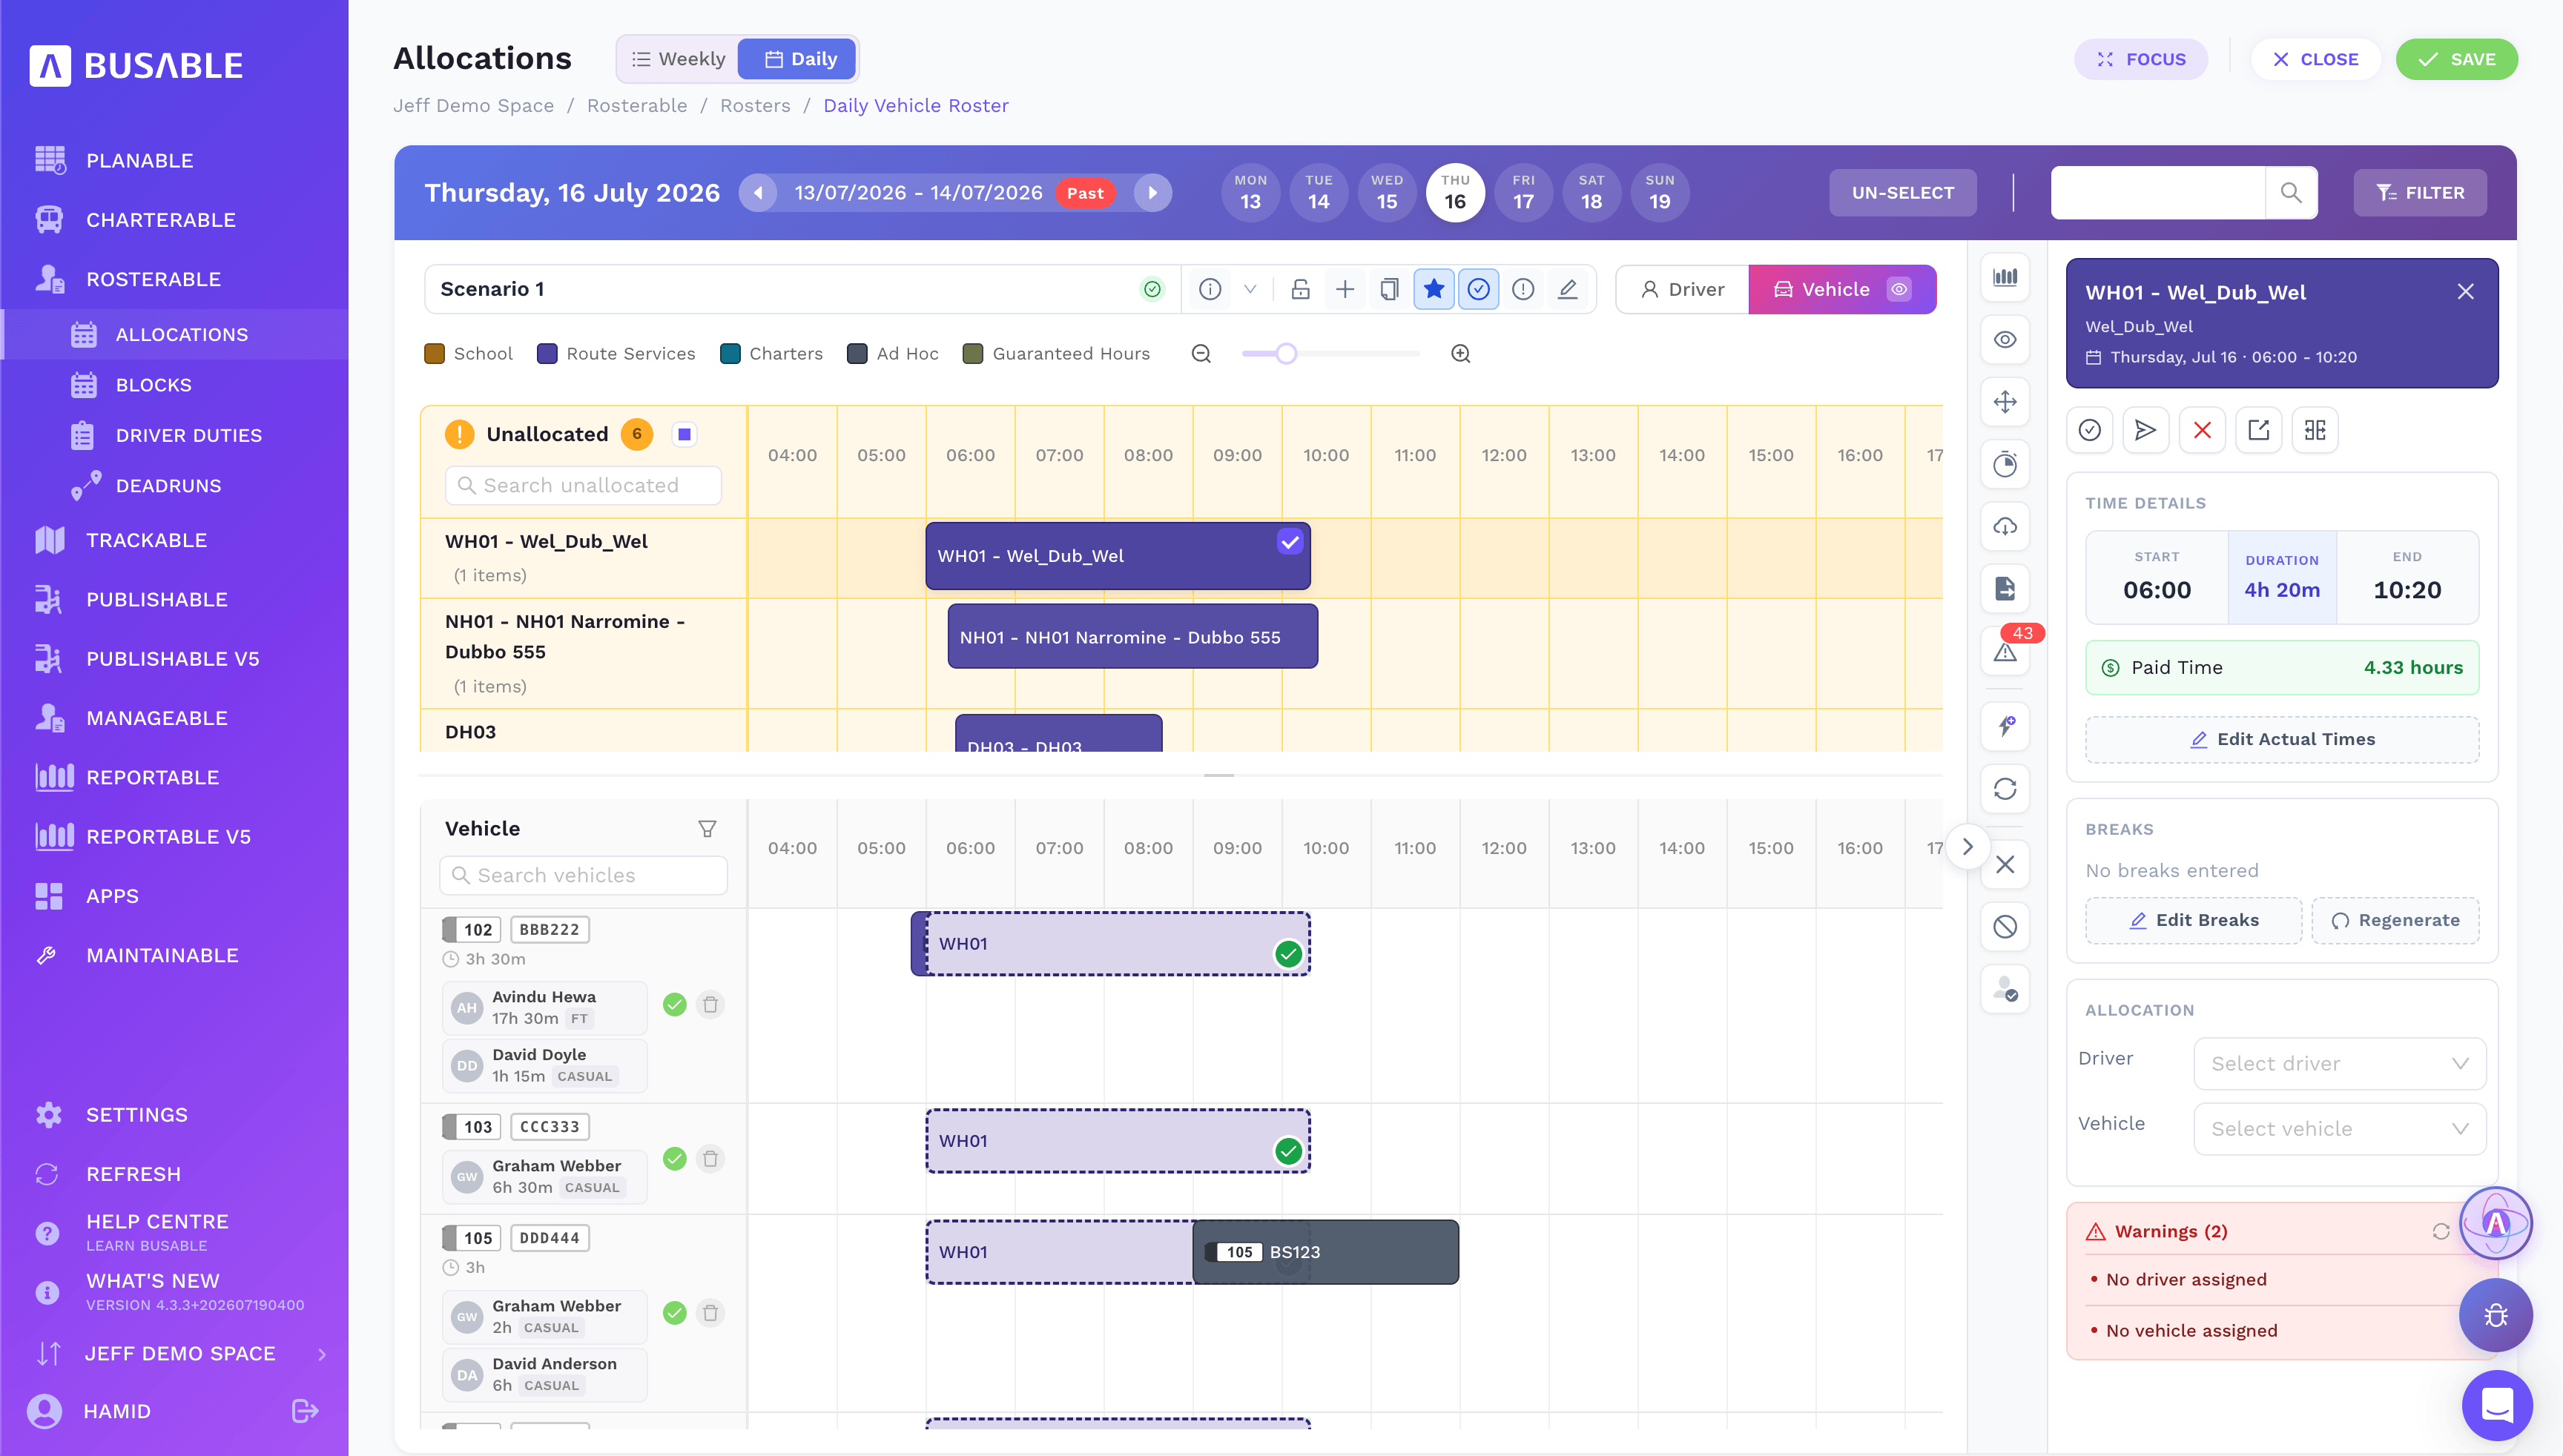Click the move arrows icon in side toolbar
2563x1456 pixels.
tap(2005, 402)
